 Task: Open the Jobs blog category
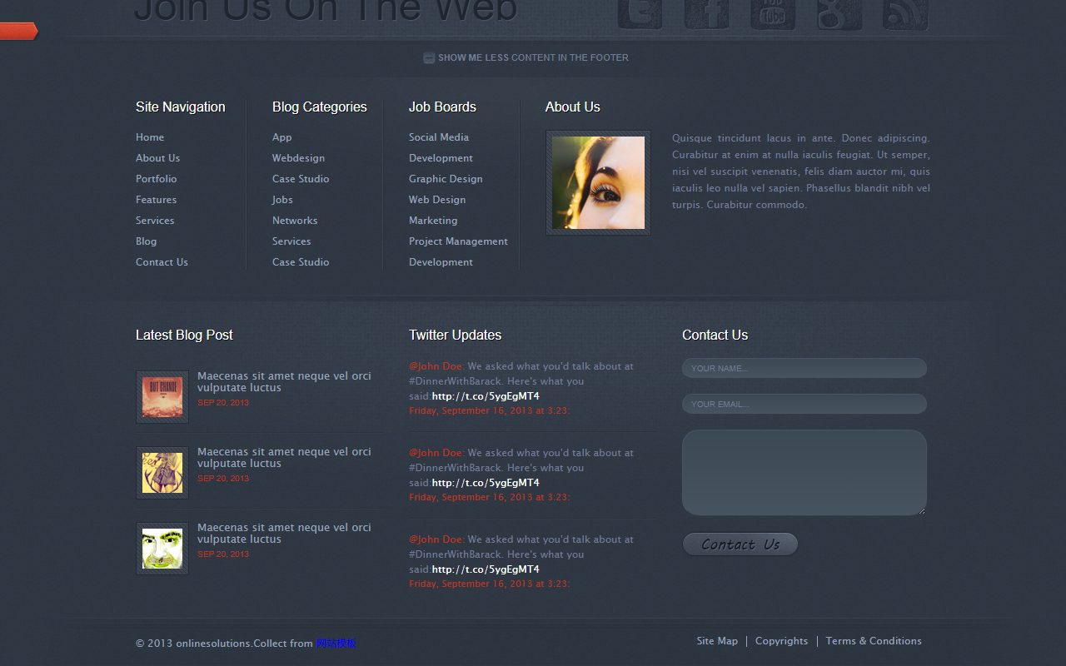282,200
